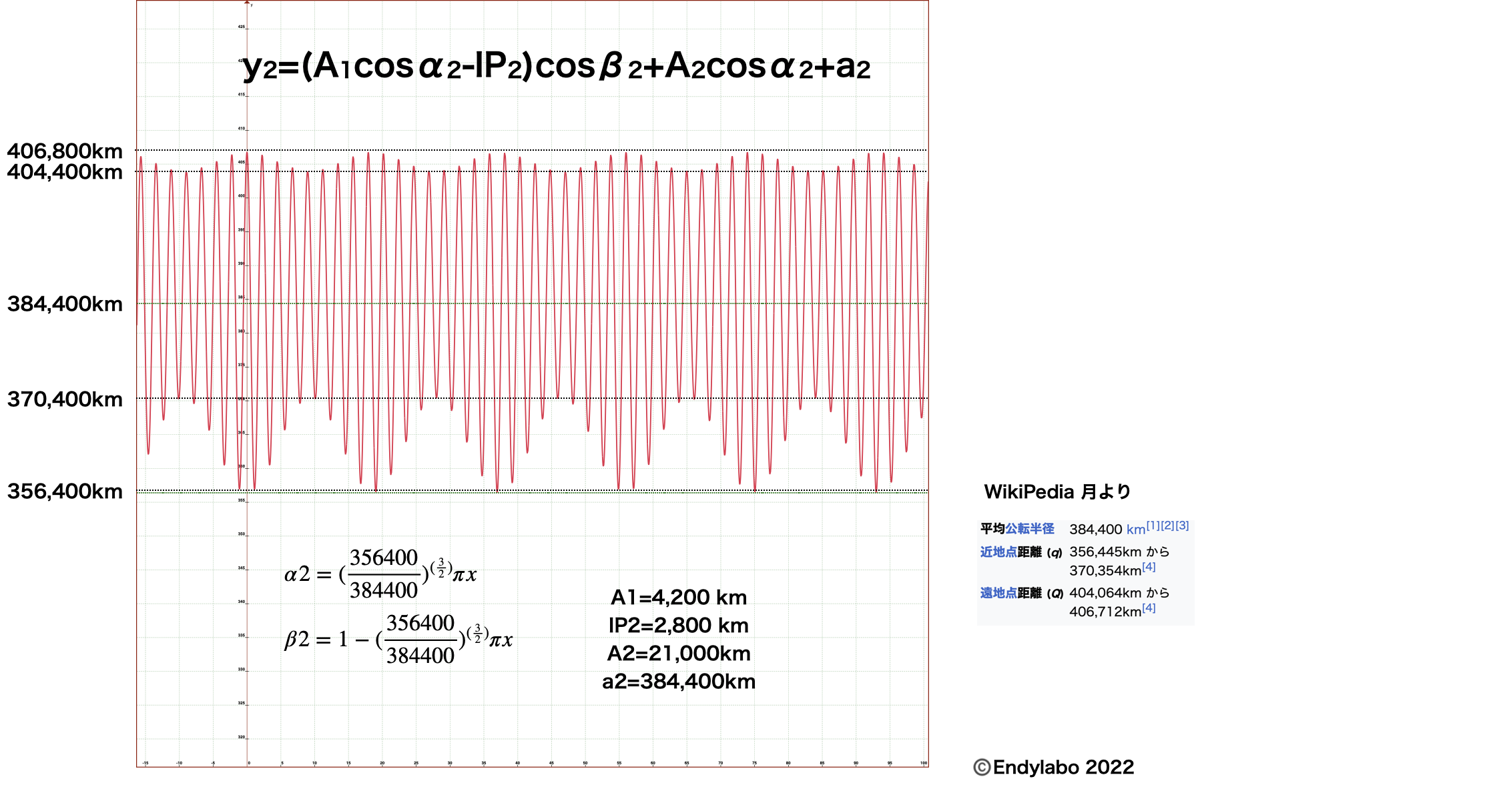Open citation reference [1]

(x=1153, y=526)
